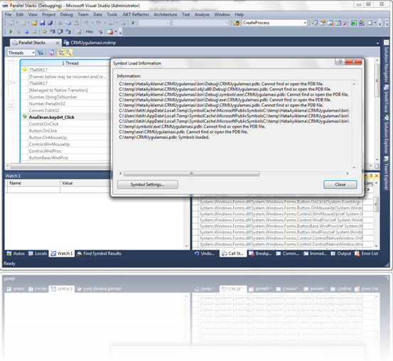Click the Step Into icon
The image size is (393, 361).
coord(53,32)
